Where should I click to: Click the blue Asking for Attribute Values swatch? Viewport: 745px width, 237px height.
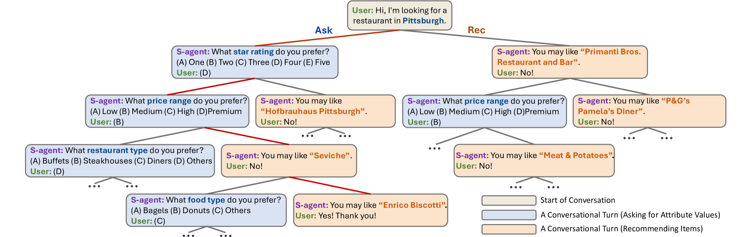pyautogui.click(x=508, y=215)
